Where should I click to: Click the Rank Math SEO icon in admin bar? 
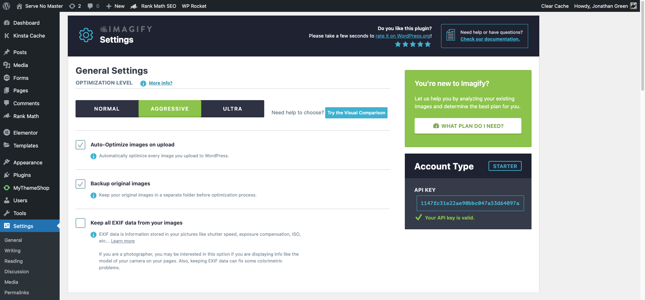tap(134, 6)
